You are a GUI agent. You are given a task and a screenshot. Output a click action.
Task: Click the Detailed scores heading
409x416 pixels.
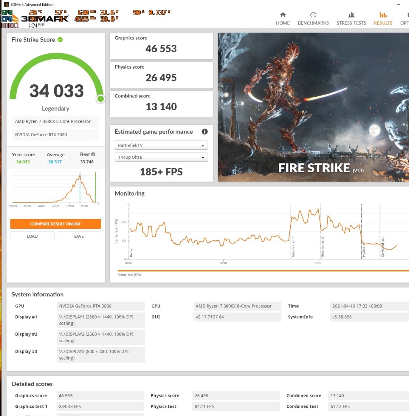pyautogui.click(x=32, y=384)
